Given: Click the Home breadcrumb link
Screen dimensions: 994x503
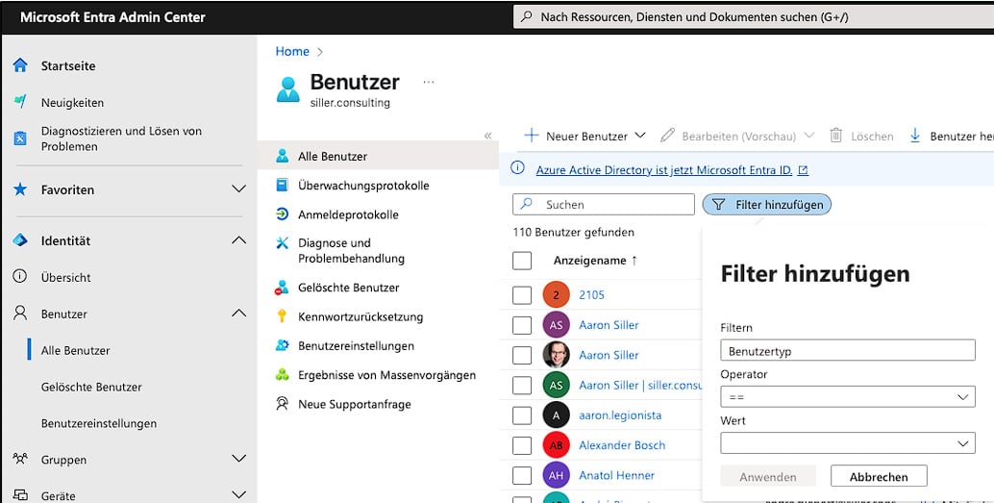Looking at the screenshot, I should tap(292, 51).
